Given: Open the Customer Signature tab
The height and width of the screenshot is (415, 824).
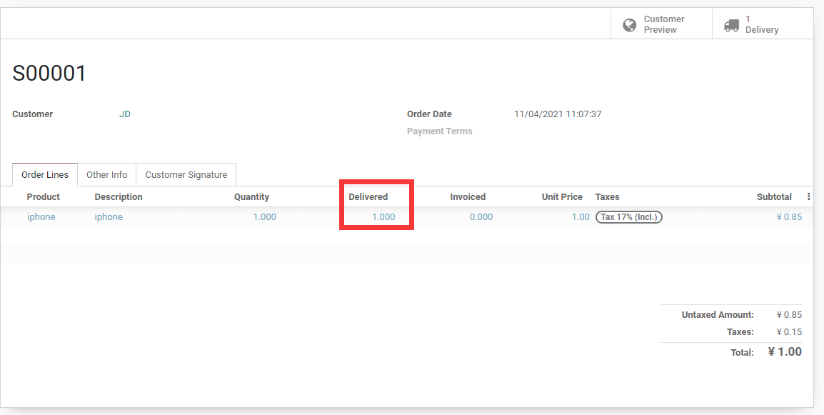Looking at the screenshot, I should (x=186, y=174).
